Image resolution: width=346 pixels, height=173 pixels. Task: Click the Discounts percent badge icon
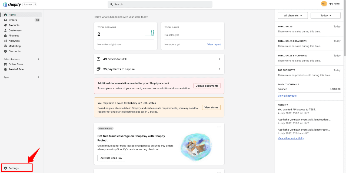click(x=5, y=51)
